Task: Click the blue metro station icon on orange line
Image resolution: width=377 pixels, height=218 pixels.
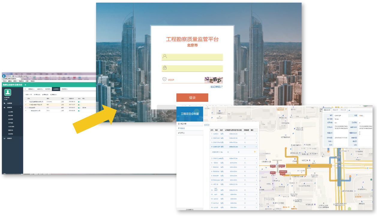Action: [308, 166]
